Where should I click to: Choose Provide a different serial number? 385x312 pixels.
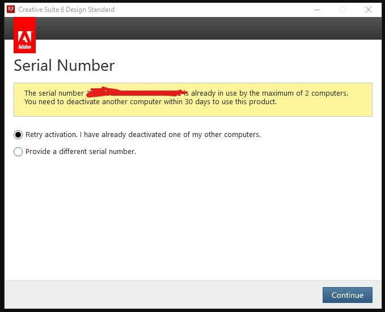(18, 152)
